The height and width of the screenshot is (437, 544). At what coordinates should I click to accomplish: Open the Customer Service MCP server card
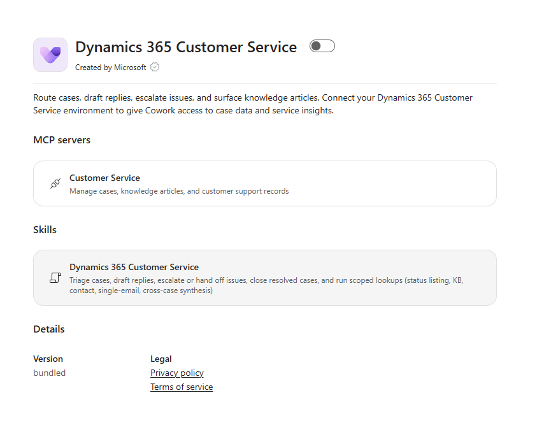coord(265,183)
